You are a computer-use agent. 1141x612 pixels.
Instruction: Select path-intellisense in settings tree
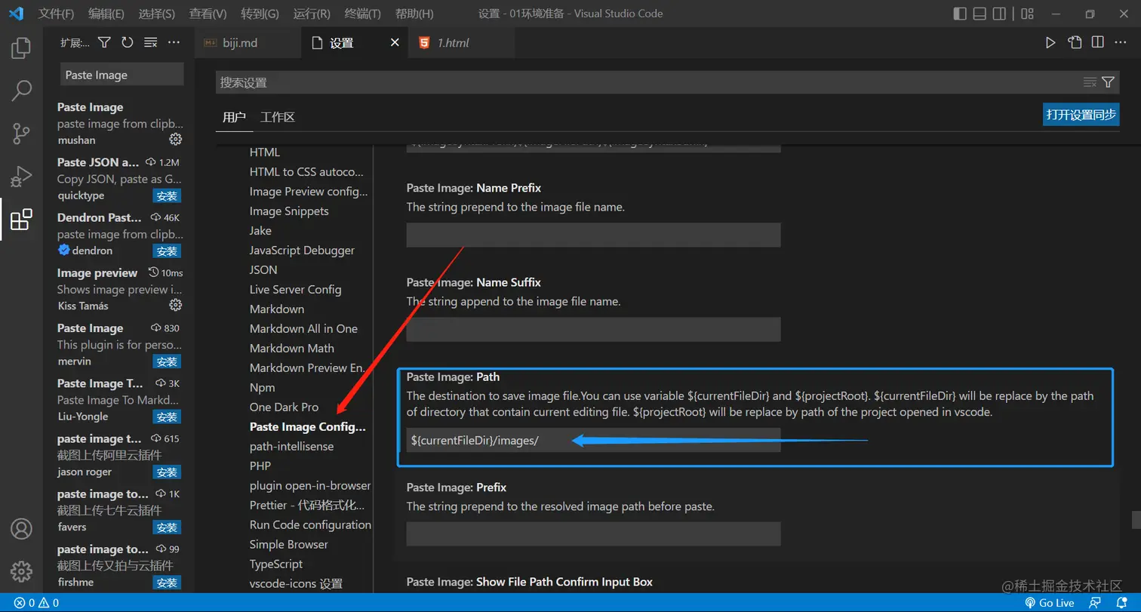click(x=291, y=446)
